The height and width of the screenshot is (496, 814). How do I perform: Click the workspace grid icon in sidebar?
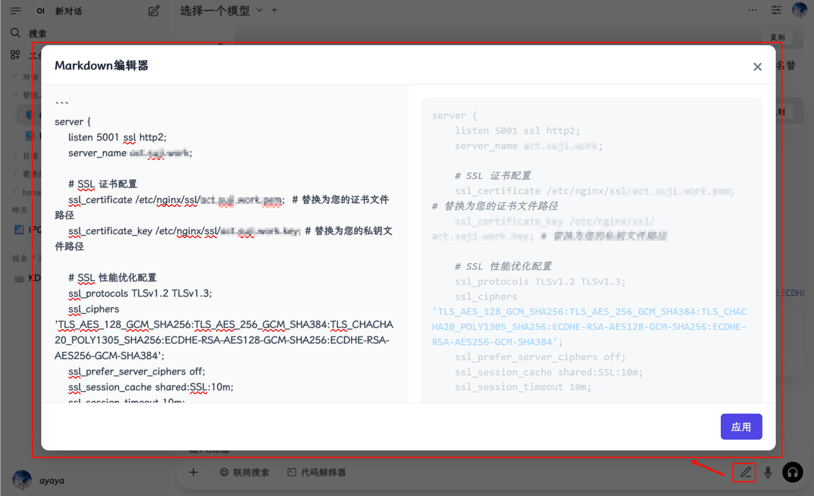pyautogui.click(x=15, y=55)
